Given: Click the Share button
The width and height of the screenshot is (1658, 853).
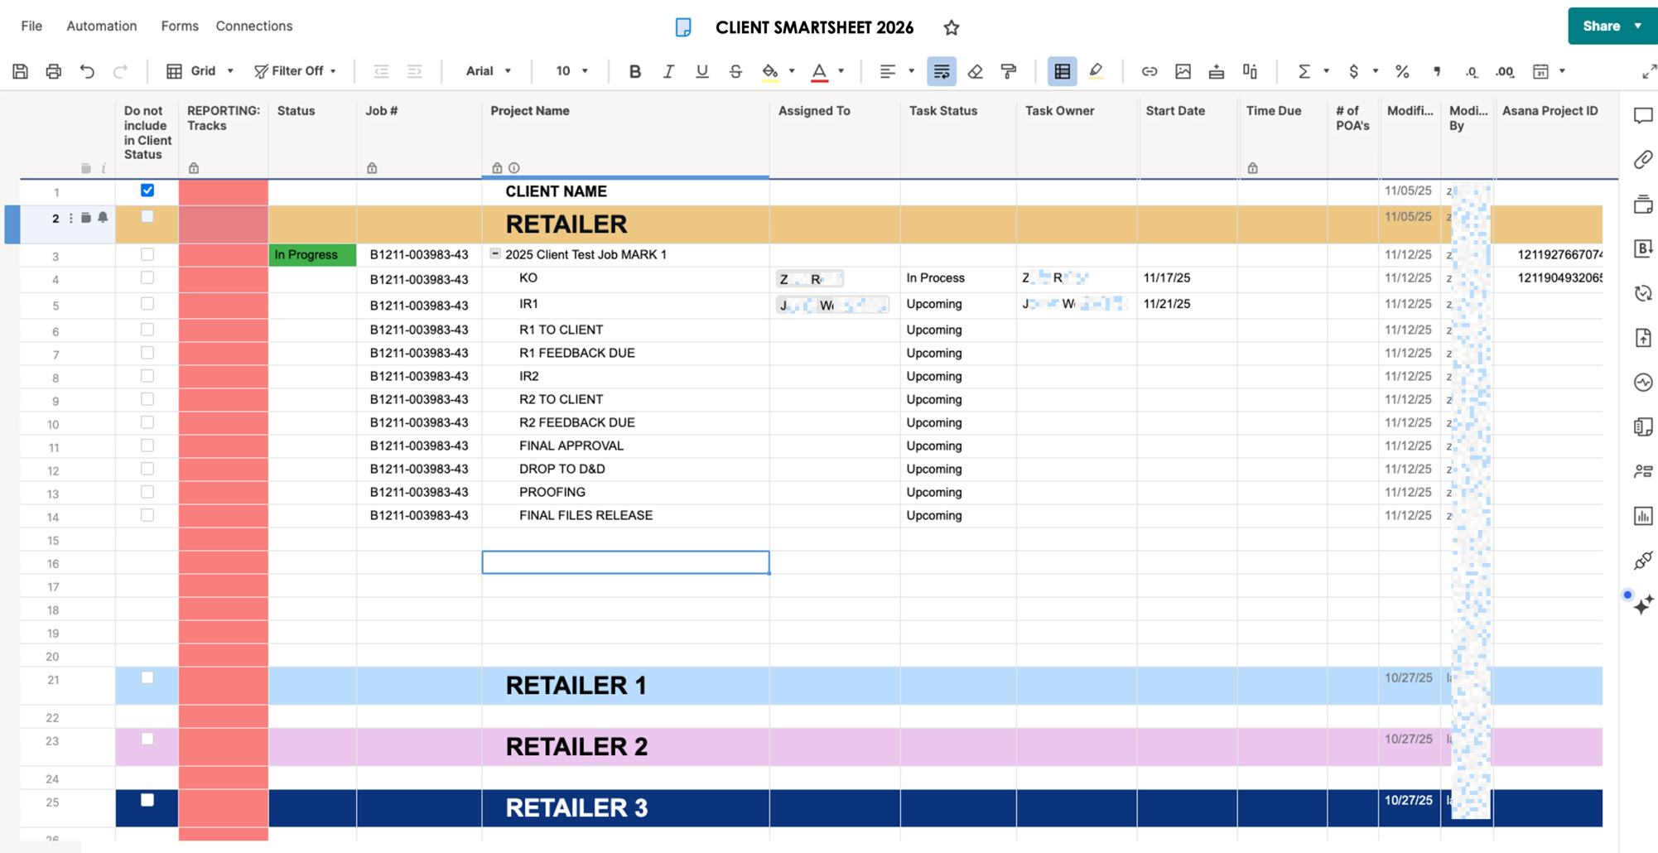Looking at the screenshot, I should 1601,26.
